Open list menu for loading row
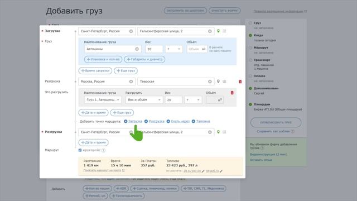This screenshot has height=201, width=357. 224,31
